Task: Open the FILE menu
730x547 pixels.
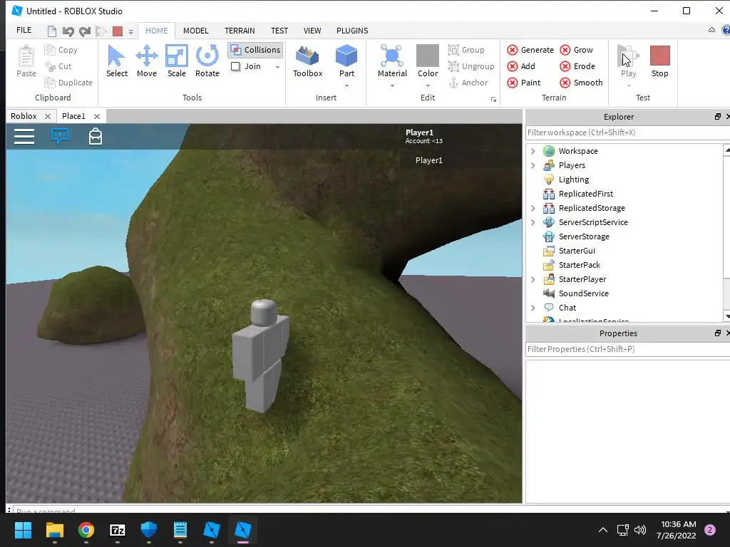Action: (x=24, y=30)
